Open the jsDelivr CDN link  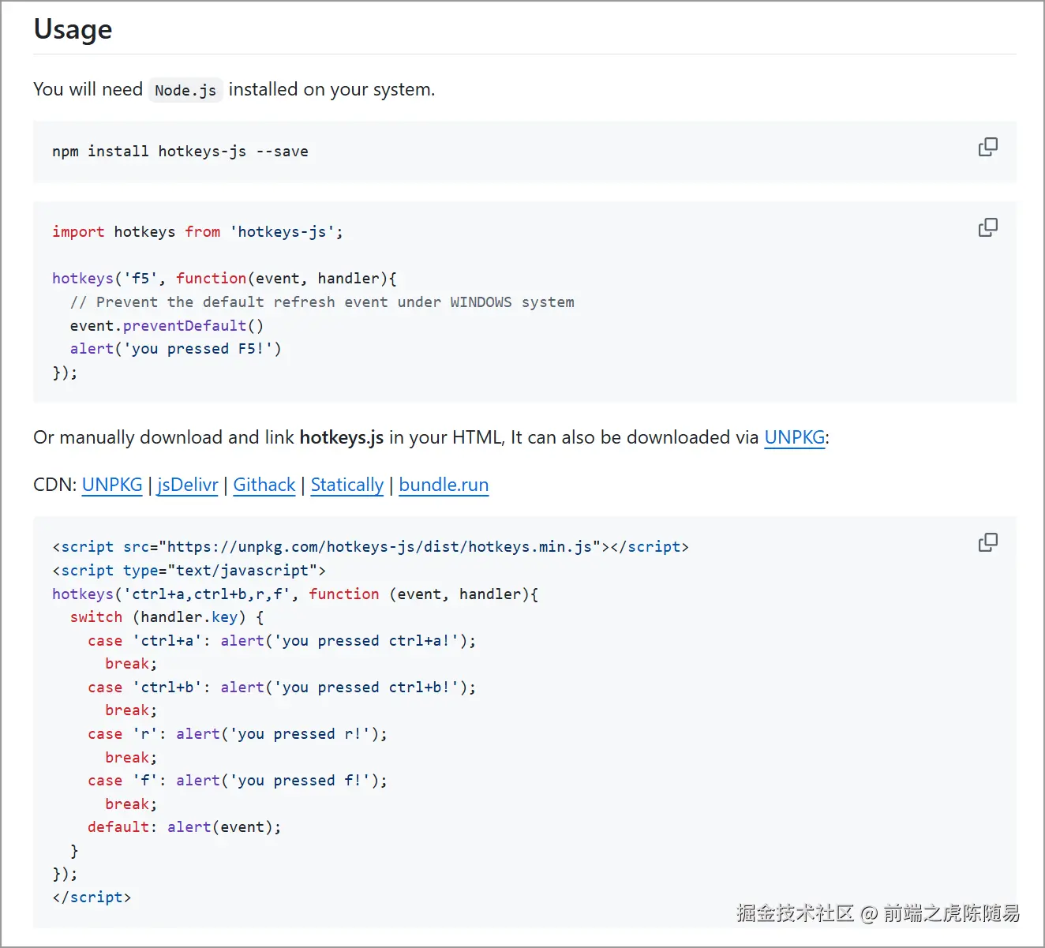click(187, 485)
